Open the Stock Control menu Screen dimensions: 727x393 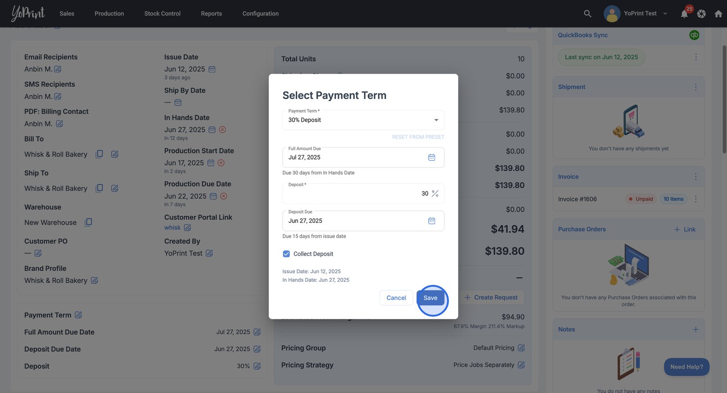click(162, 14)
